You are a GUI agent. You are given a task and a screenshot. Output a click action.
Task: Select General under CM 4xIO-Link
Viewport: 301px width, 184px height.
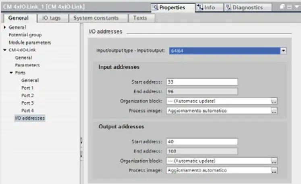click(x=24, y=57)
